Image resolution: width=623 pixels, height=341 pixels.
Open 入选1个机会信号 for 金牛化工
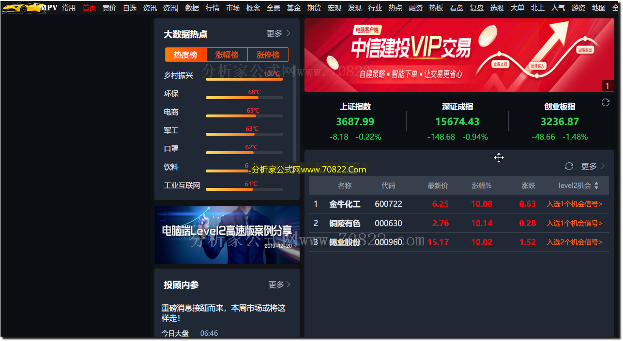tap(575, 204)
